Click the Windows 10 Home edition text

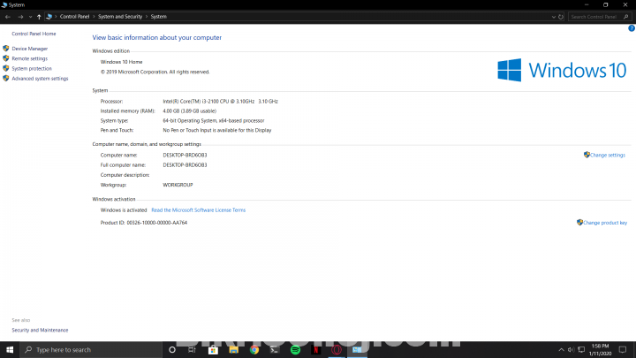[121, 62]
